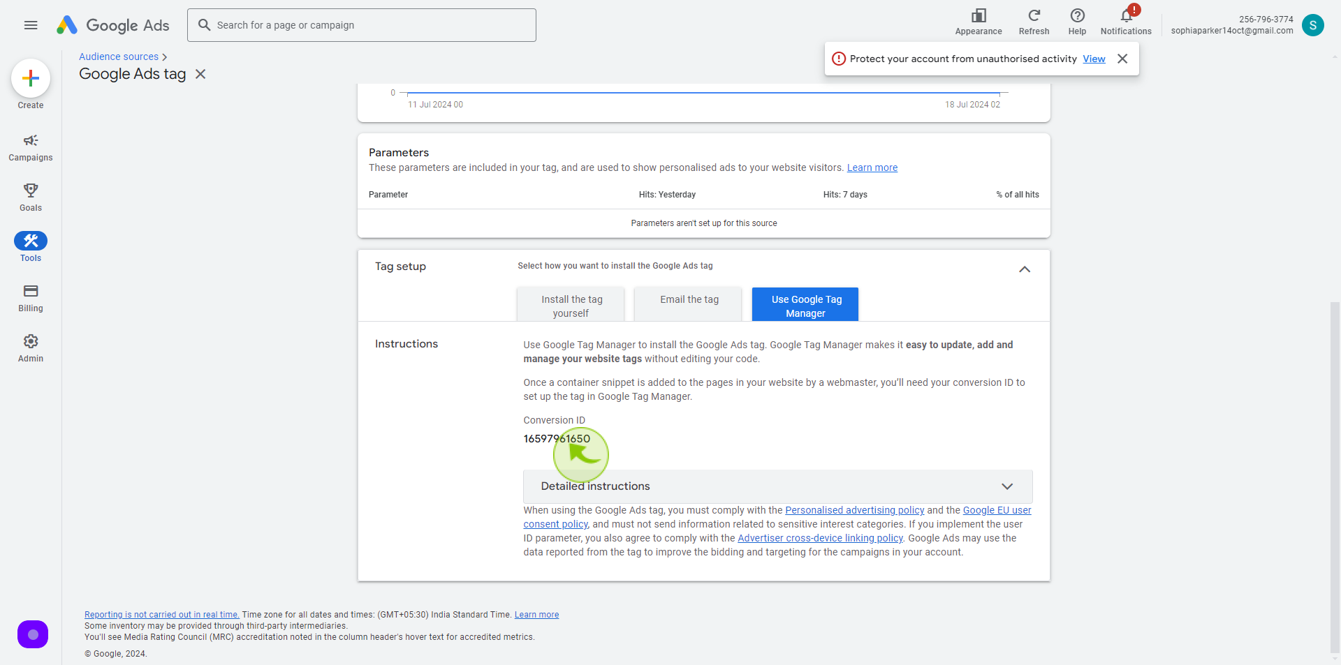The image size is (1341, 665).
Task: Select Use Google Tag Manager tab
Action: pos(805,305)
